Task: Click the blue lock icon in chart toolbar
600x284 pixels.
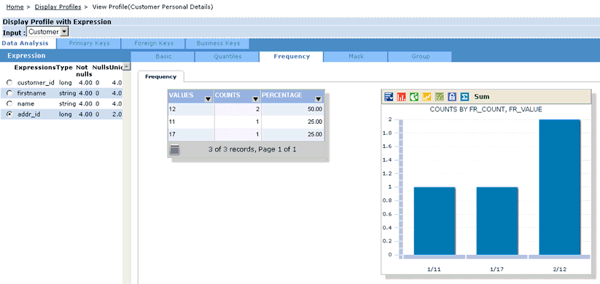Action: click(452, 97)
